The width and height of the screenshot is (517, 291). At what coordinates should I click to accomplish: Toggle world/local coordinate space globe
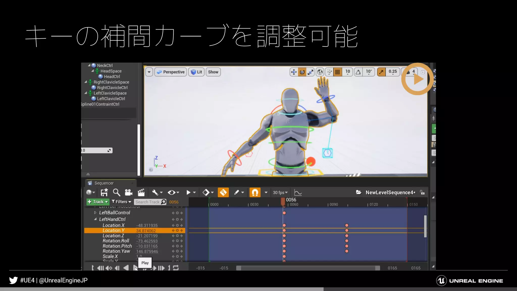[320, 72]
